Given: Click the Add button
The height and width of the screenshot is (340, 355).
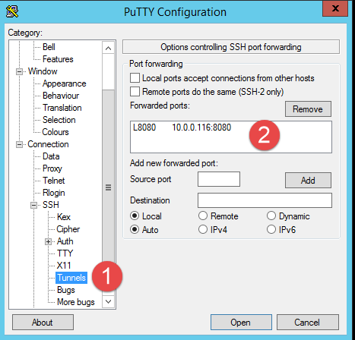Looking at the screenshot, I should coord(308,181).
